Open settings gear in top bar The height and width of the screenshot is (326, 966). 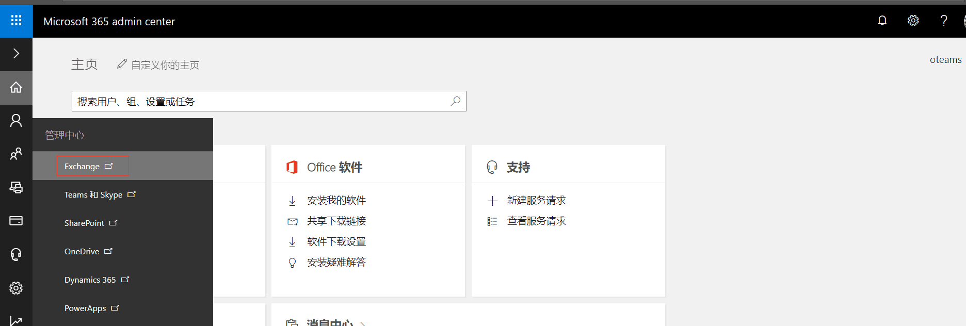[x=913, y=21]
